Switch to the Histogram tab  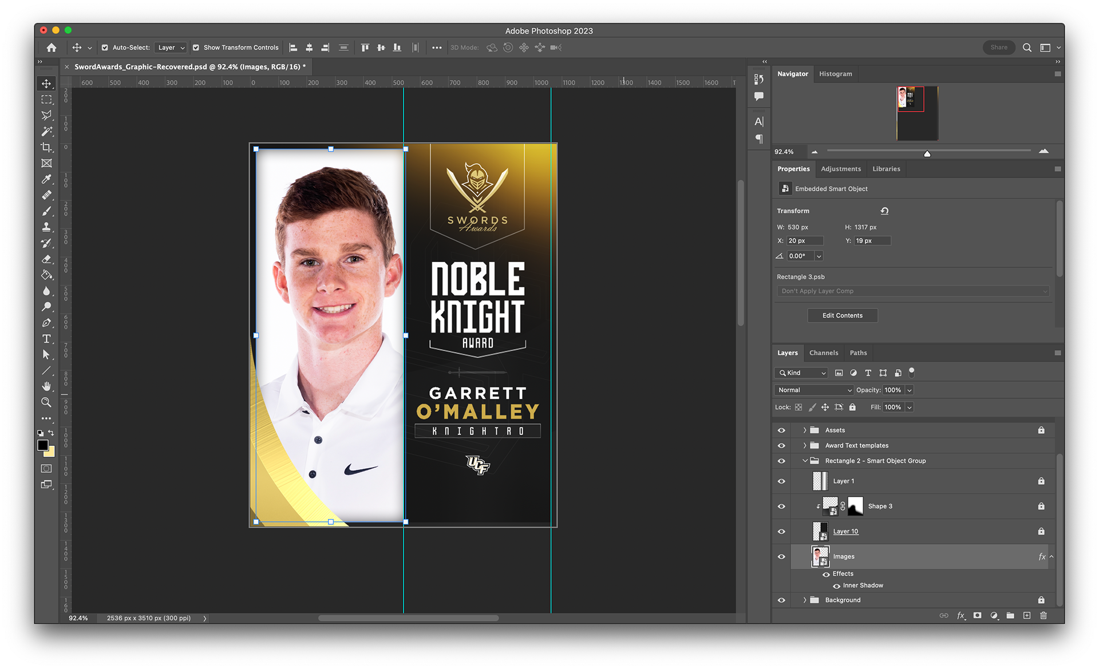[835, 74]
